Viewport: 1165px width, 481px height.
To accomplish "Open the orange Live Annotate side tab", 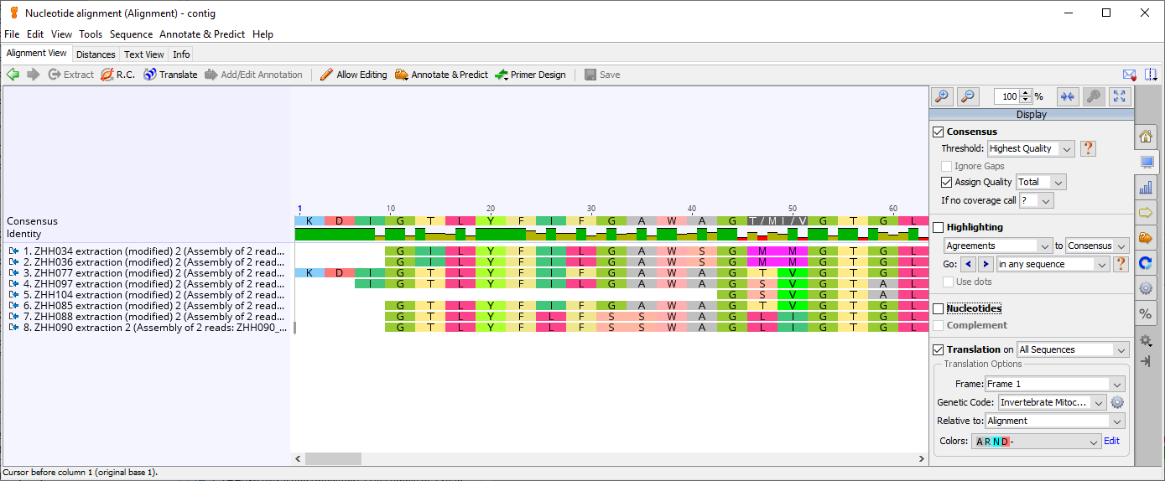I will click(1146, 238).
